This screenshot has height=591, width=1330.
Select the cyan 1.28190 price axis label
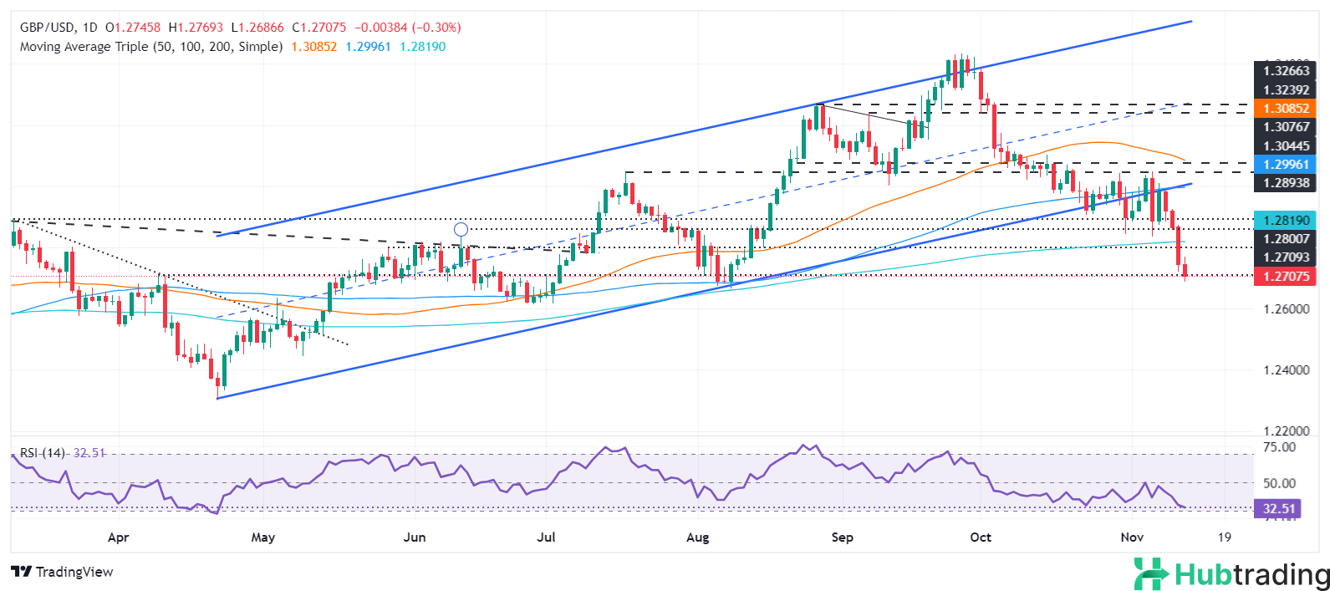(1286, 221)
